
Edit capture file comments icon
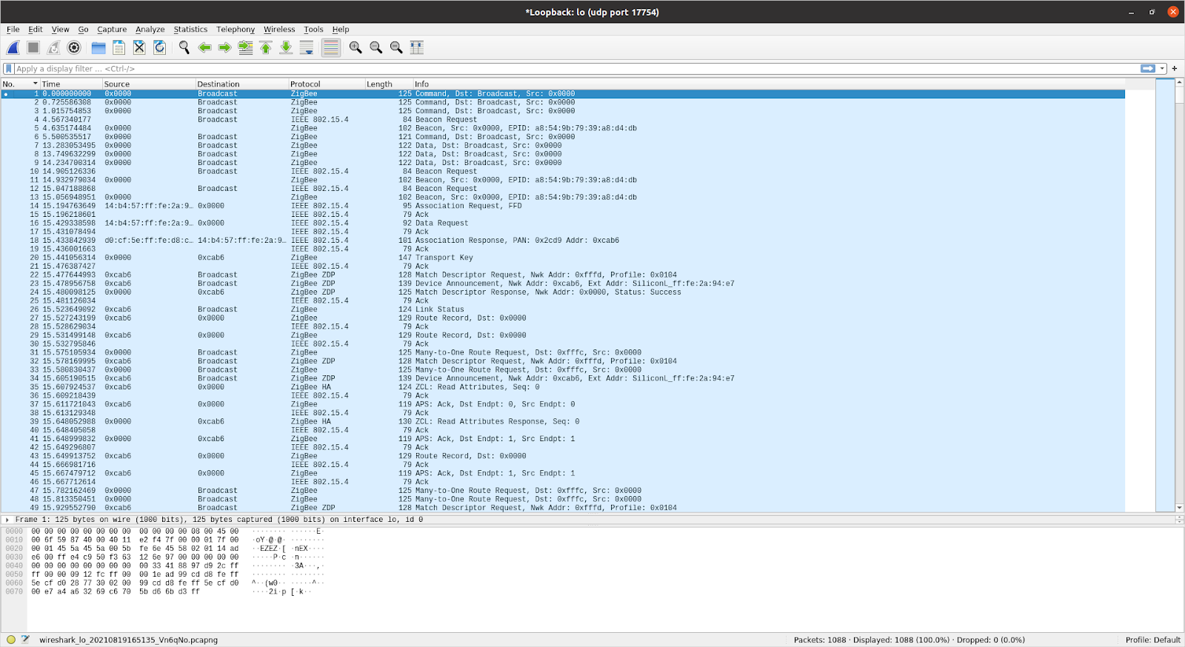pyautogui.click(x=25, y=640)
